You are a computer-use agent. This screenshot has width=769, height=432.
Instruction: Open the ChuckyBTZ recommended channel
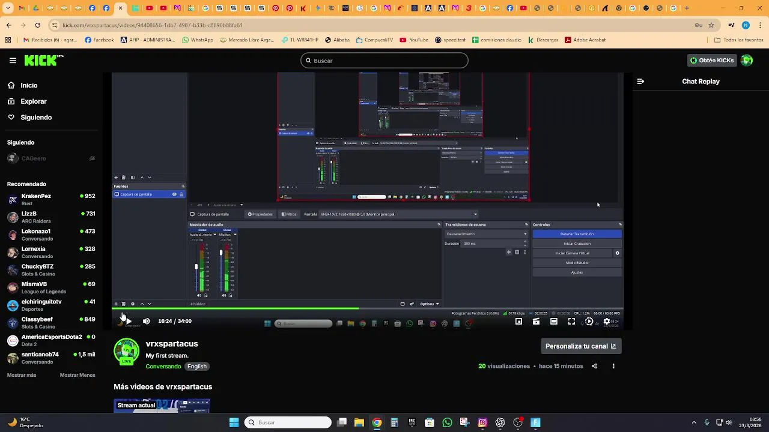51,270
